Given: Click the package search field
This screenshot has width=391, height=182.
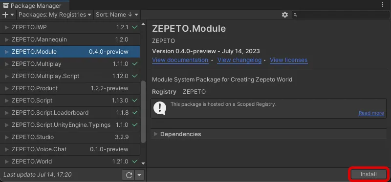Looking at the screenshot, I should pos(340,15).
